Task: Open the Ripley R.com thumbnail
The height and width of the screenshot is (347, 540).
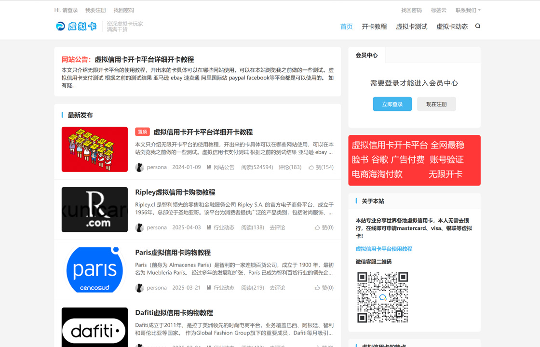Action: pyautogui.click(x=94, y=210)
